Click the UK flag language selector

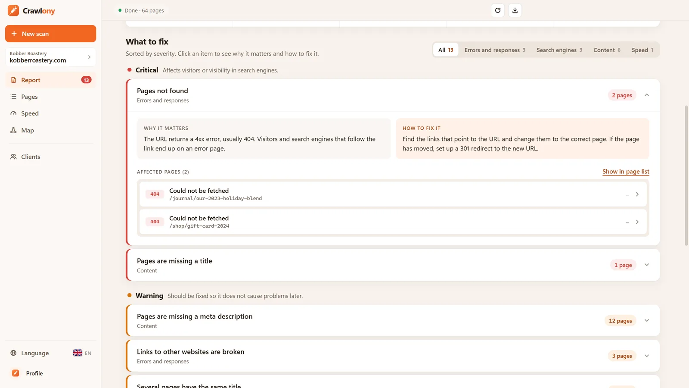pyautogui.click(x=78, y=353)
